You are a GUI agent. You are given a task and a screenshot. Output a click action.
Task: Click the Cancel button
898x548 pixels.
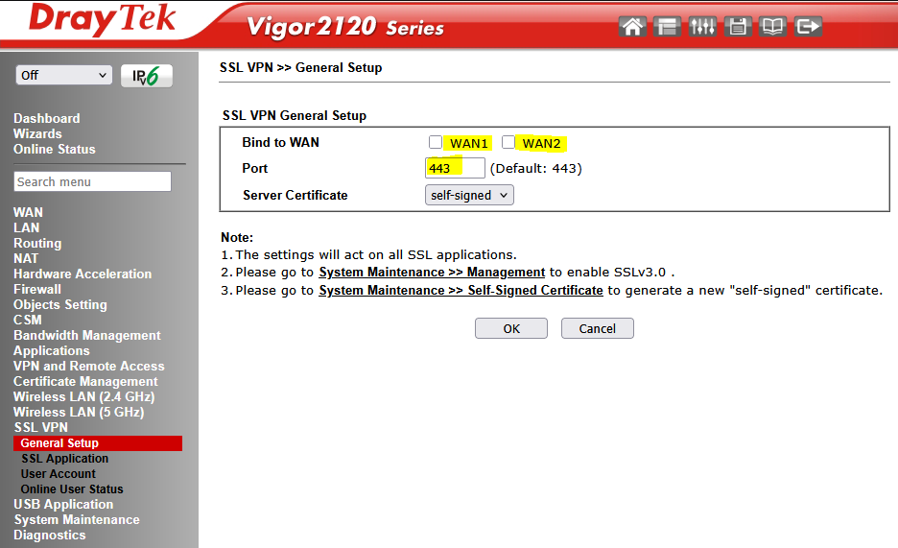click(x=598, y=328)
